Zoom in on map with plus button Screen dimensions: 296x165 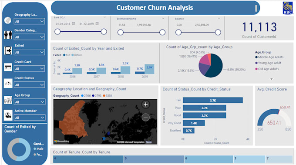tap(145, 104)
